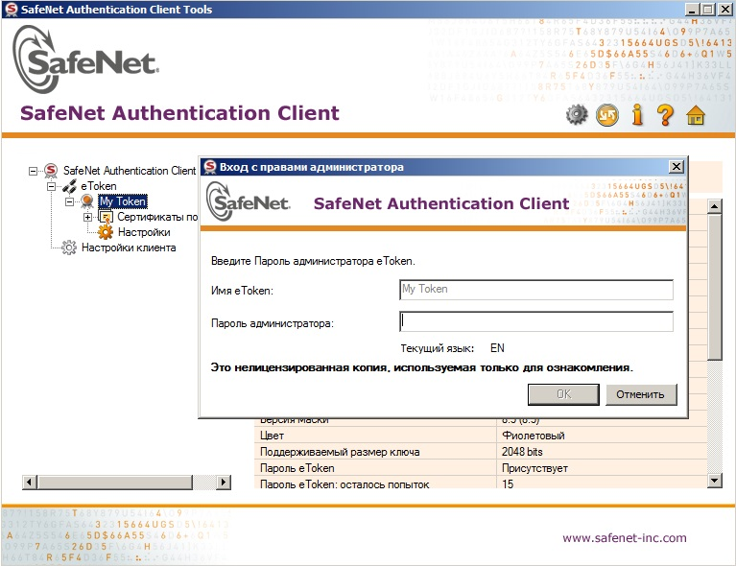Collapse the eToken tree node

pyautogui.click(x=51, y=186)
